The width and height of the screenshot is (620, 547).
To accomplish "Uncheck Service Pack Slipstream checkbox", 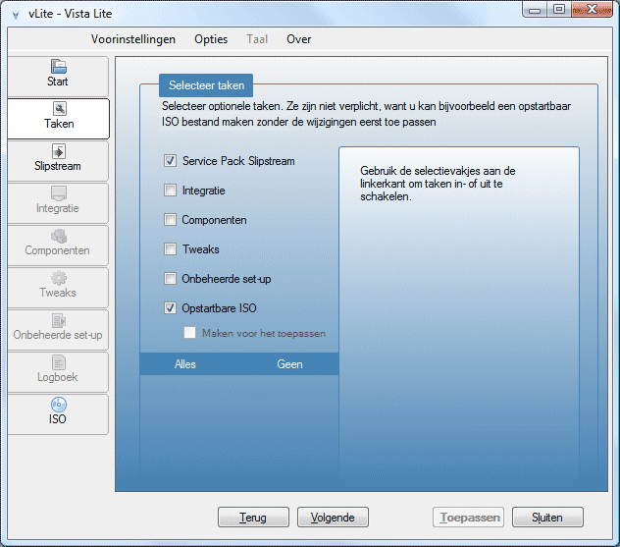I will [170, 161].
